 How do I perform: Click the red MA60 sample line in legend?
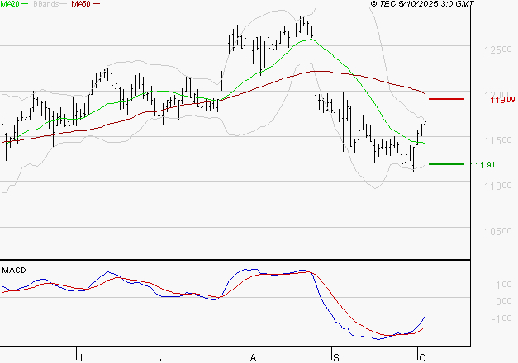(97, 5)
